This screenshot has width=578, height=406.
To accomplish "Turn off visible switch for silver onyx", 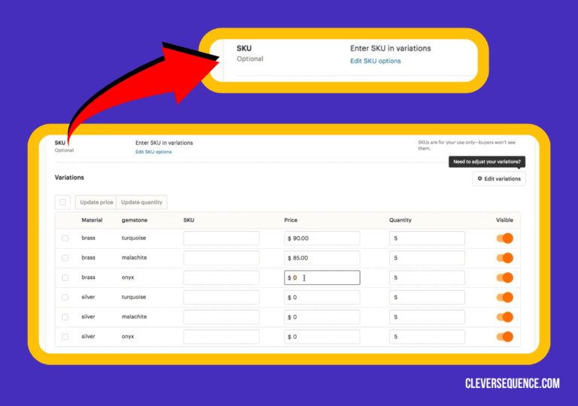I will click(504, 337).
